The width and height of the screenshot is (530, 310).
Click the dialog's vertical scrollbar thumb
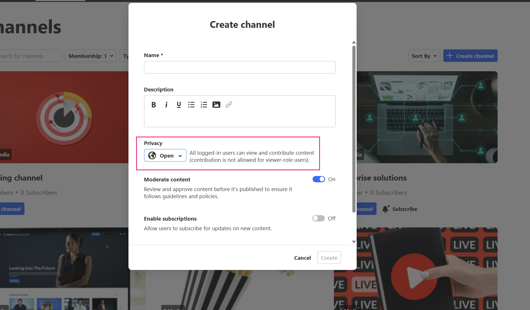354,129
